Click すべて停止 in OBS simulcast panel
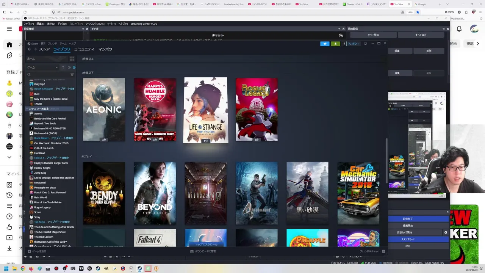Screen dimensions: 485x273 point(421,35)
